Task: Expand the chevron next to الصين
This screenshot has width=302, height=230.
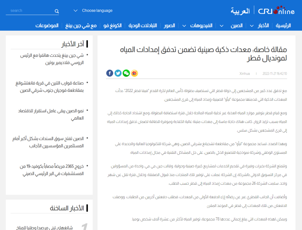Action: 221,26
